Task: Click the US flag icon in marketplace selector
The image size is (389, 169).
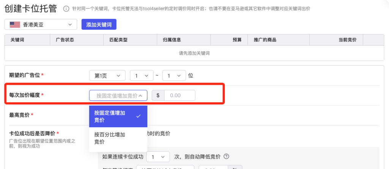Action: click(15, 25)
